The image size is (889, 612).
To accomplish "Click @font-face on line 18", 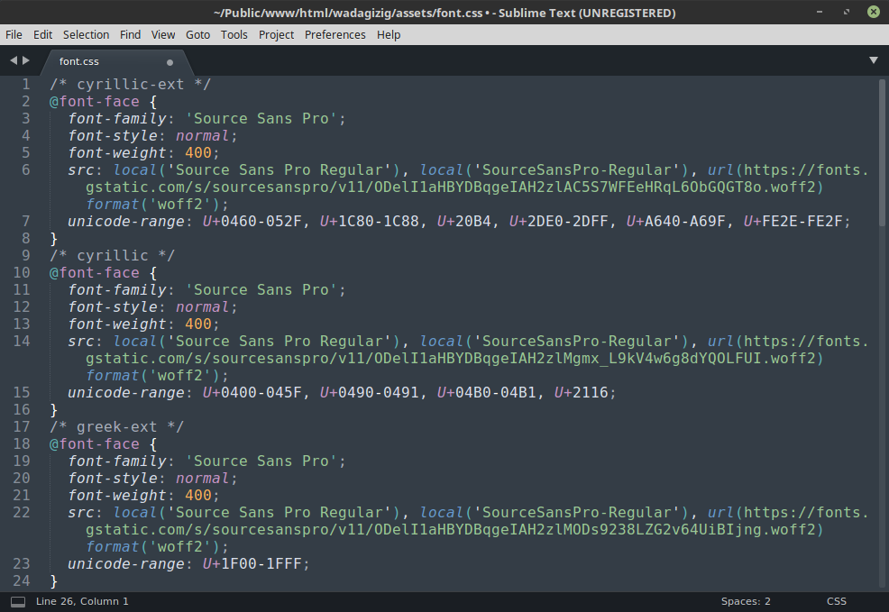I will point(95,443).
